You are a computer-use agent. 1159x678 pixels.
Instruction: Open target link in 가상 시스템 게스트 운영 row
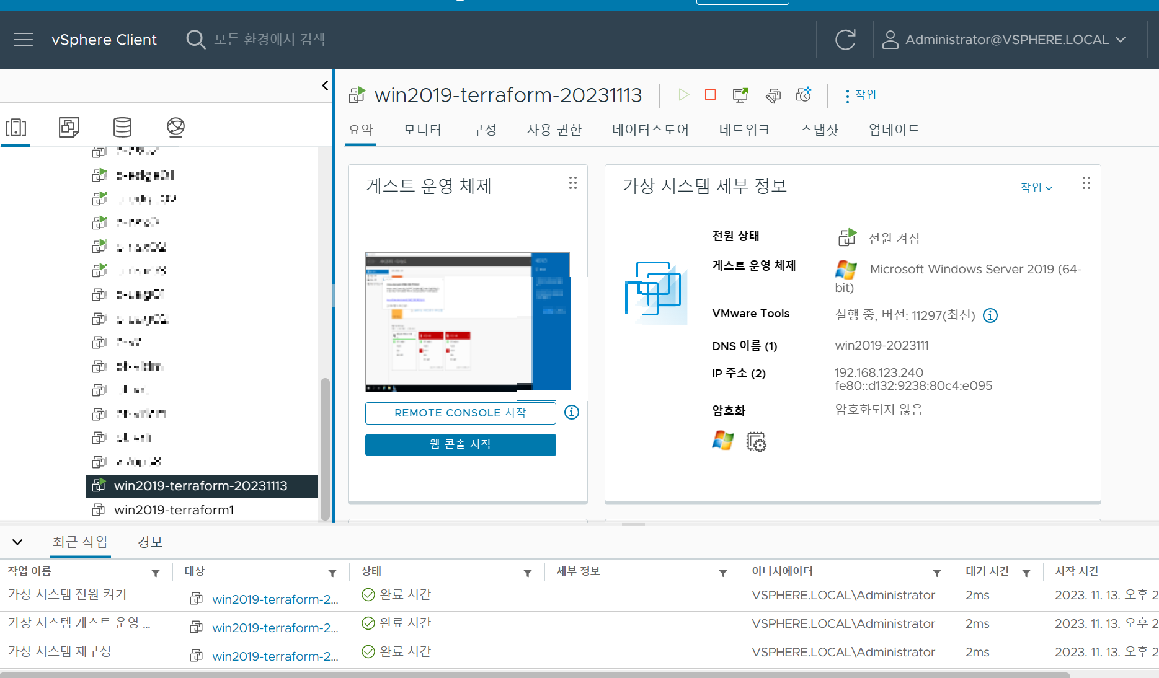pyautogui.click(x=275, y=628)
